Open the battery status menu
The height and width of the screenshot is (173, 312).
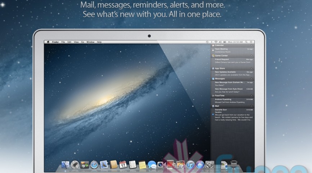pos(224,42)
